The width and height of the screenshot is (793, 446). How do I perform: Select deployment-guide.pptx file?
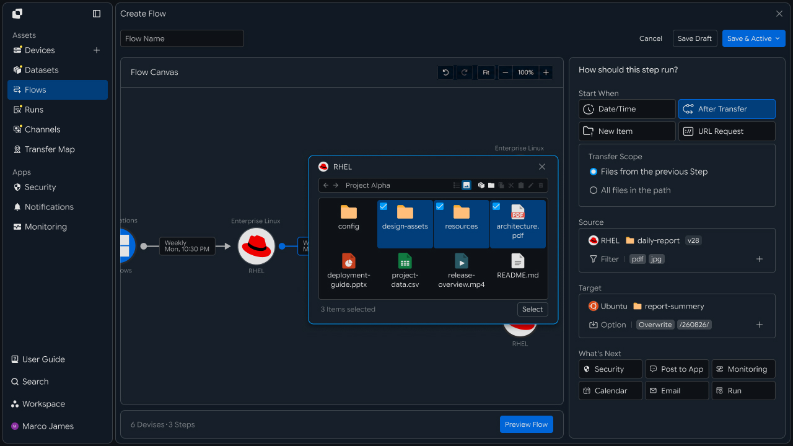coord(349,271)
